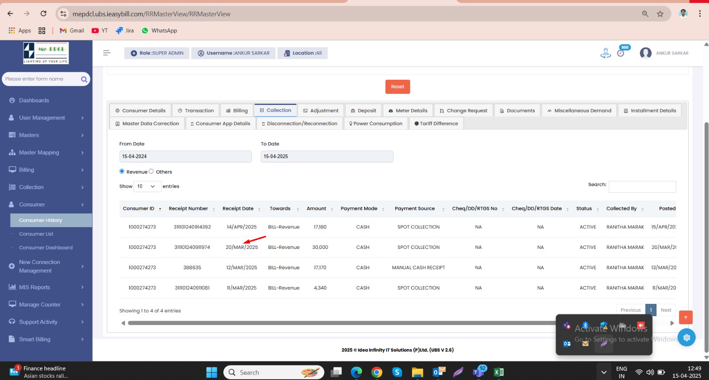Screen dimensions: 709x380
Task: Click the Me-PDCL logo
Action: [46, 53]
